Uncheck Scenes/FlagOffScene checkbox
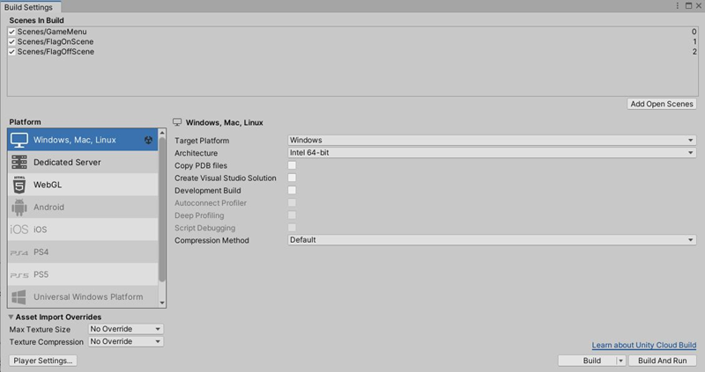Screen dimensions: 705x372 click(12, 52)
